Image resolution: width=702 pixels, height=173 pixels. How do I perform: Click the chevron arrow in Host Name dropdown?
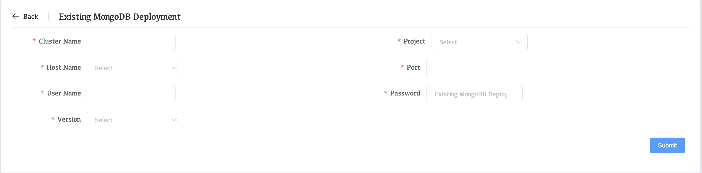tap(174, 68)
